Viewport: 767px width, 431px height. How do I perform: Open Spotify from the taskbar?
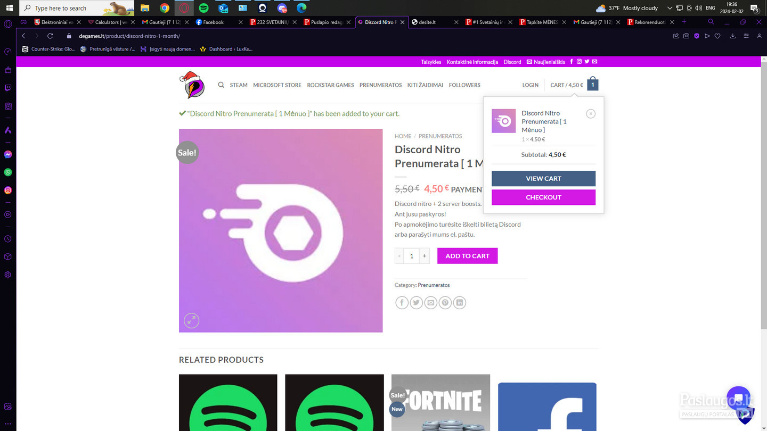[x=203, y=8]
